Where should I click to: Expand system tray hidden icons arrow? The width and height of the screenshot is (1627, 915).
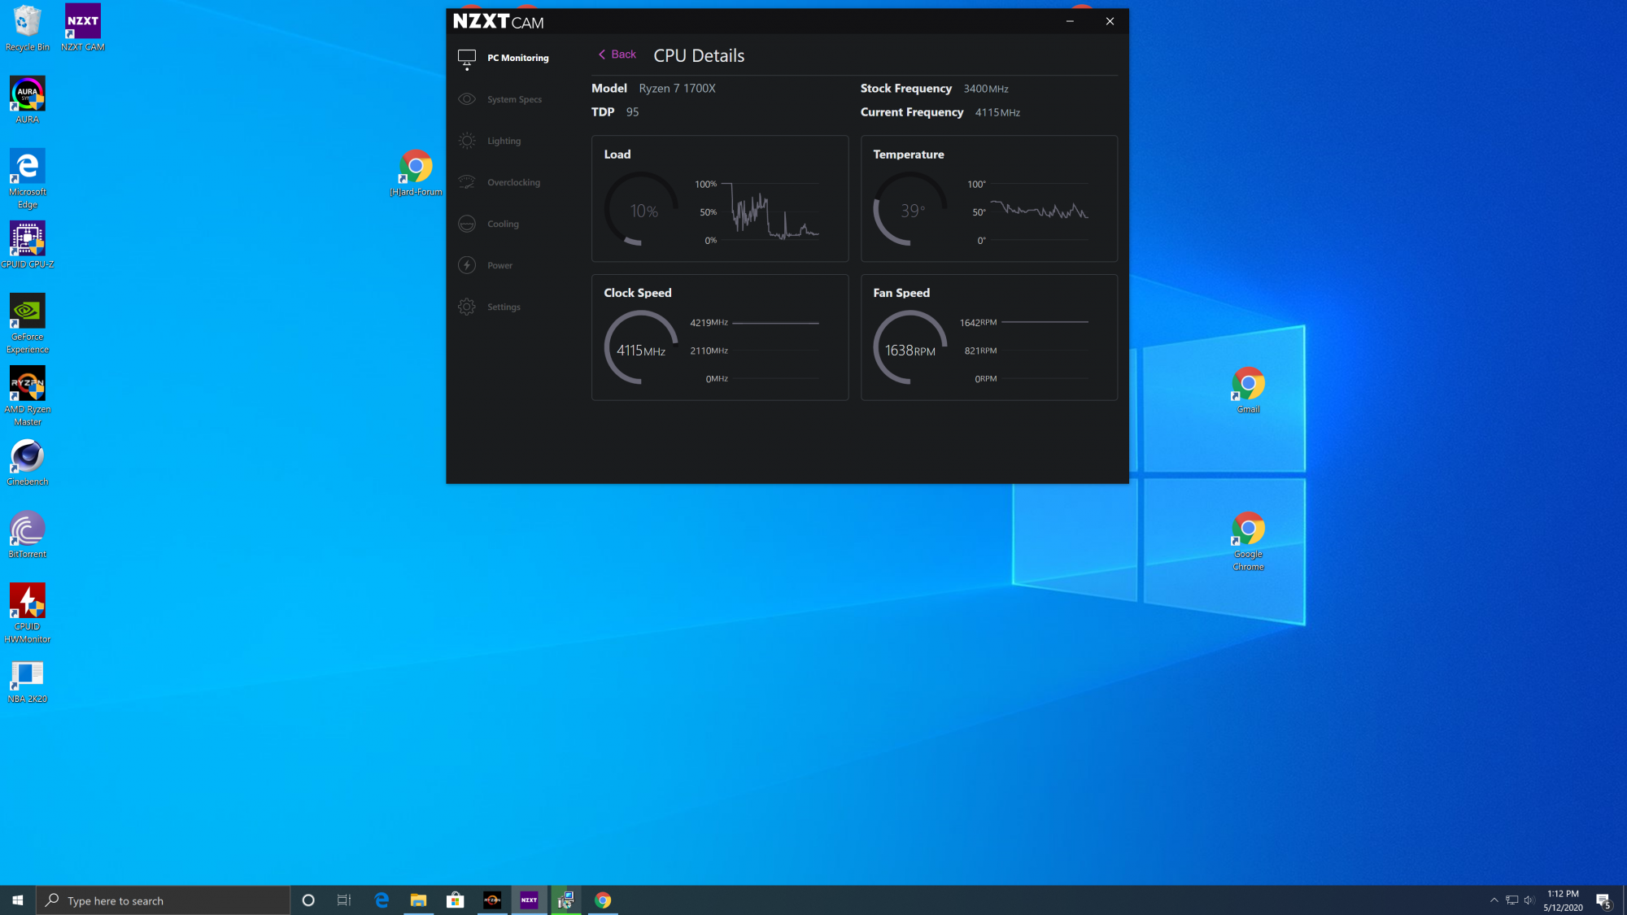click(1494, 900)
